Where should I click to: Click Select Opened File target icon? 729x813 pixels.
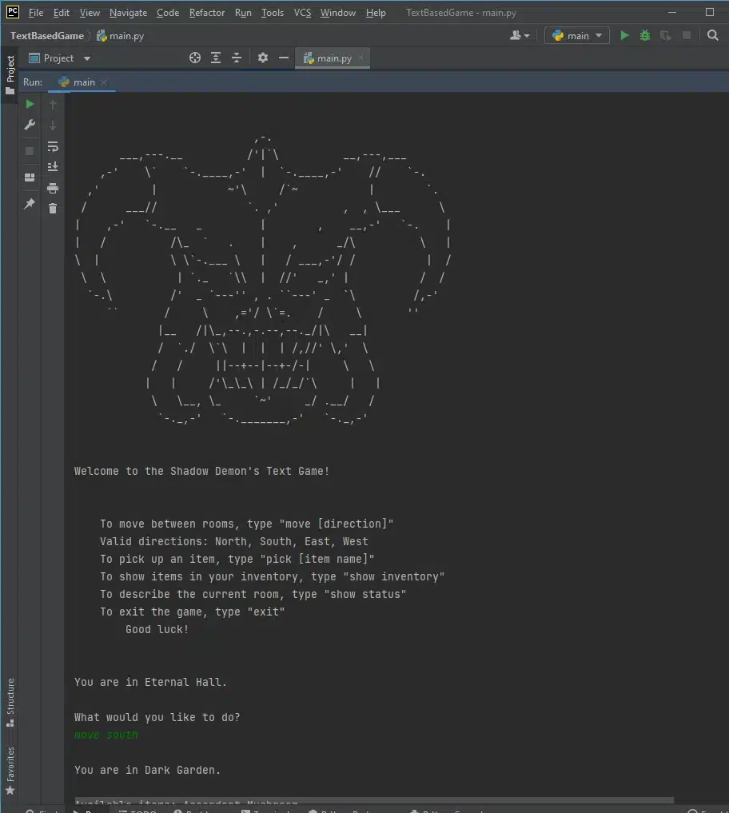click(x=195, y=58)
